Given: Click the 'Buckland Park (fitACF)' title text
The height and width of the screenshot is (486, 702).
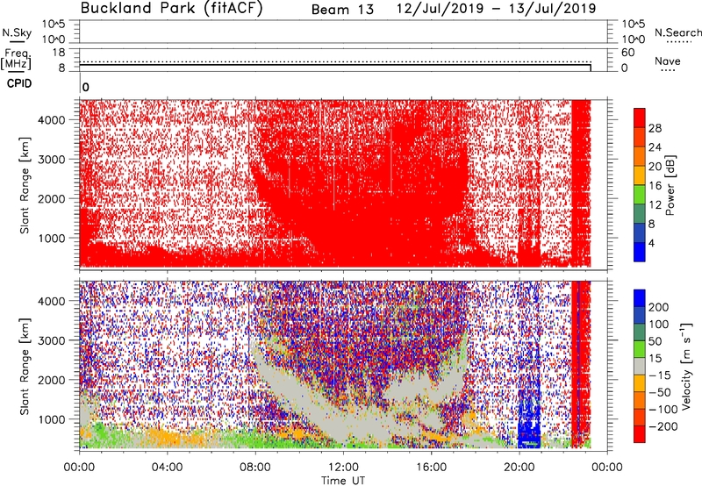Looking at the screenshot, I should coord(172,9).
